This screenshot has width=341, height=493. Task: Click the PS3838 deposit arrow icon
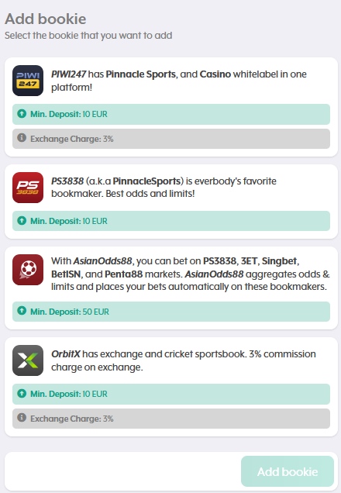point(22,220)
